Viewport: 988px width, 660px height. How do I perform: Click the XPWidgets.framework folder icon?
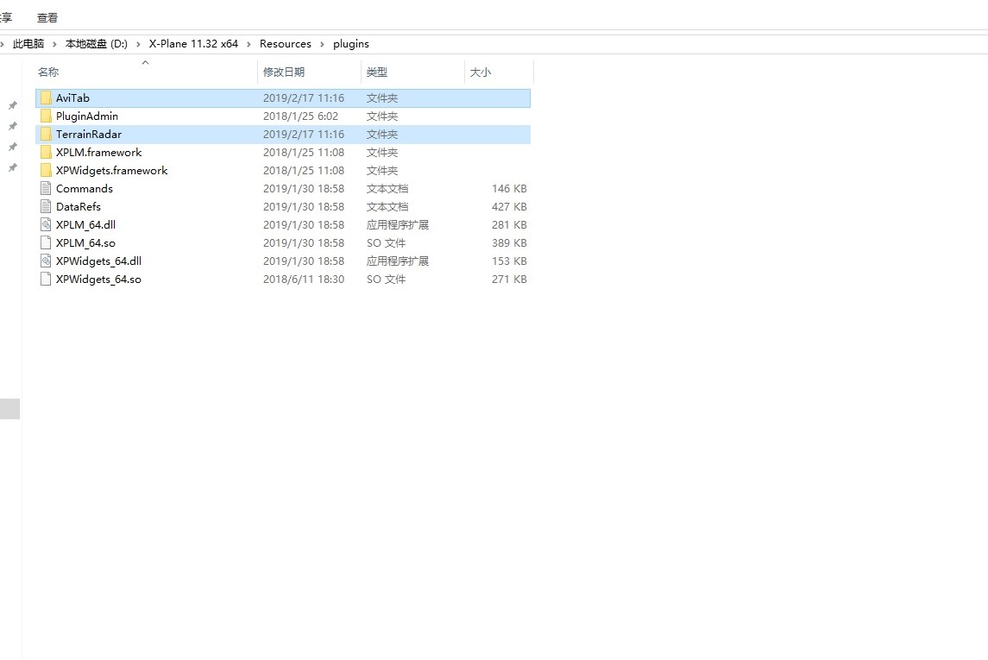46,171
